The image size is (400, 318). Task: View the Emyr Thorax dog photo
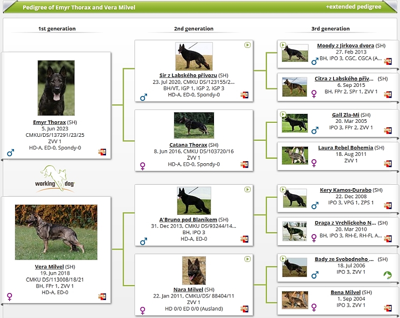(x=56, y=88)
